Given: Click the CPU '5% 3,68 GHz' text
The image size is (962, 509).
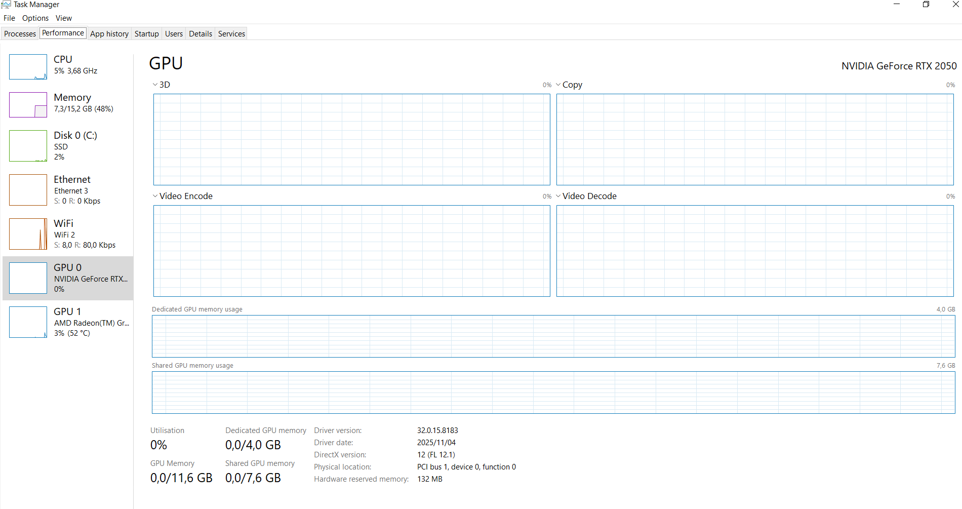Looking at the screenshot, I should [x=76, y=71].
